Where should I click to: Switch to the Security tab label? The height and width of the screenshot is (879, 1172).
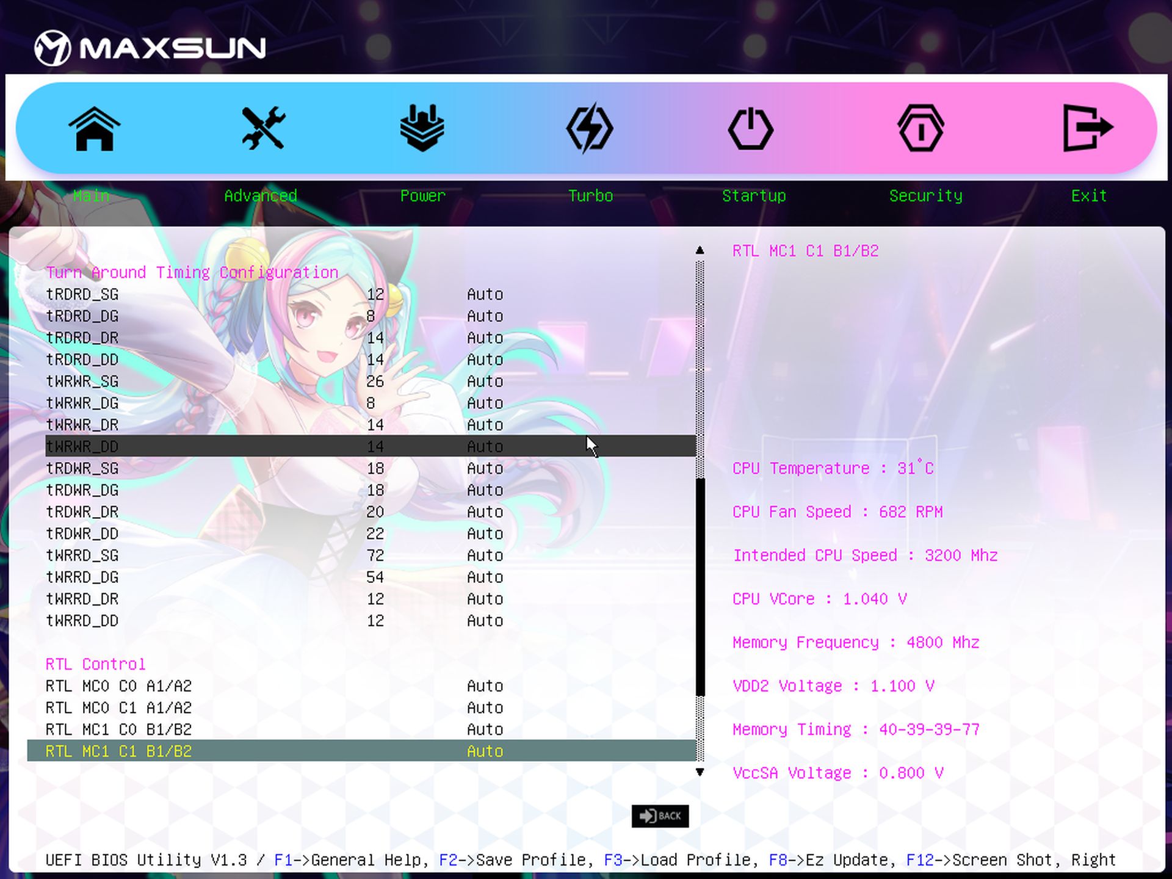(x=925, y=196)
